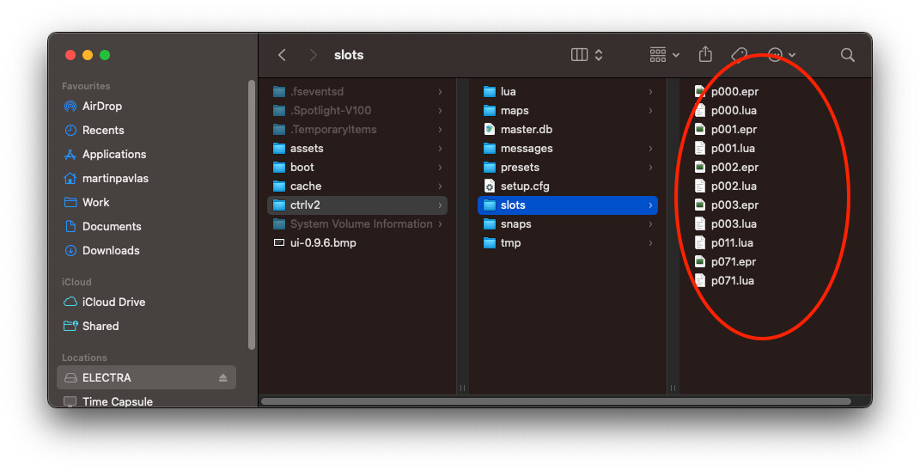Open the view style up-down selector
Image resolution: width=920 pixels, height=471 pixels.
pos(599,55)
